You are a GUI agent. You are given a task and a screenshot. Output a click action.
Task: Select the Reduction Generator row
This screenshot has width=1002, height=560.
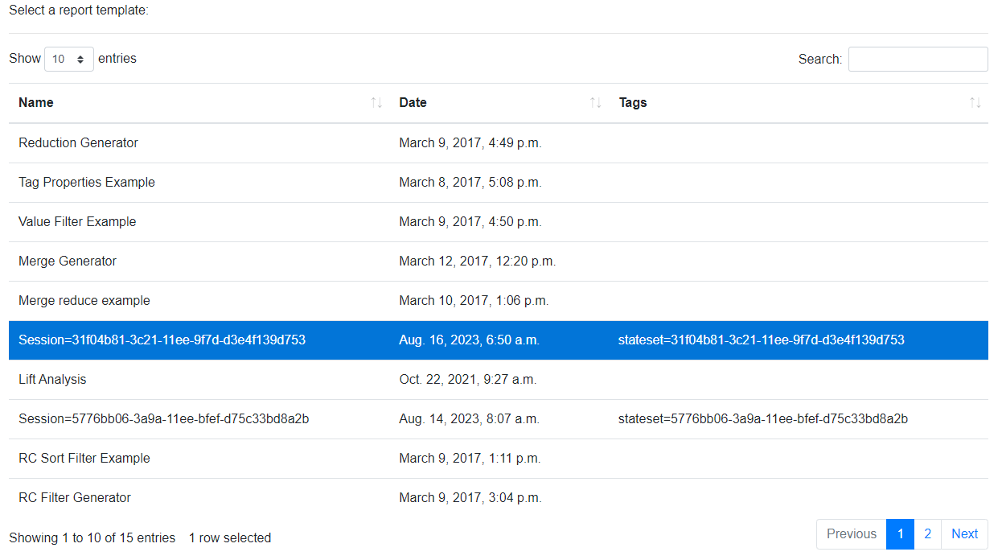click(499, 143)
